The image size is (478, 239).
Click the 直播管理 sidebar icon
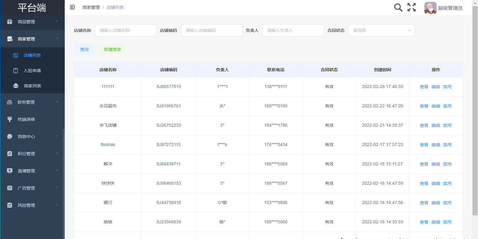click(x=10, y=171)
